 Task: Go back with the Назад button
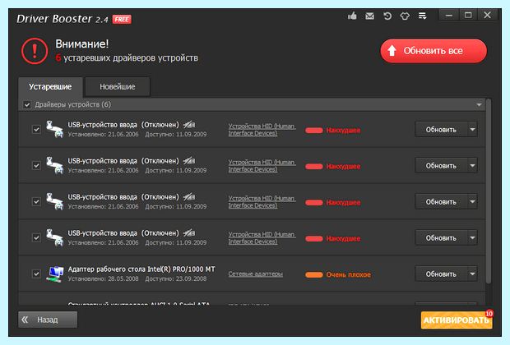pyautogui.click(x=48, y=320)
